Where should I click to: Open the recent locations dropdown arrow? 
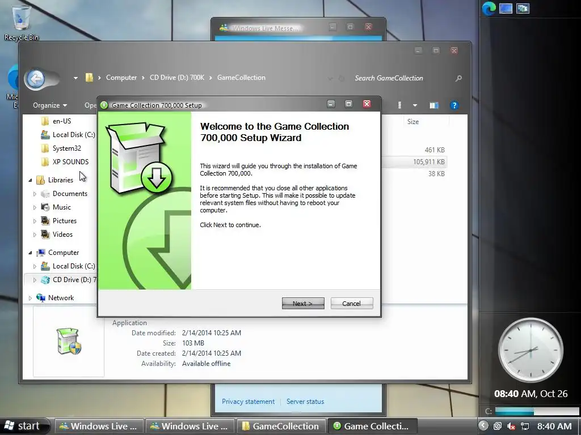point(75,78)
